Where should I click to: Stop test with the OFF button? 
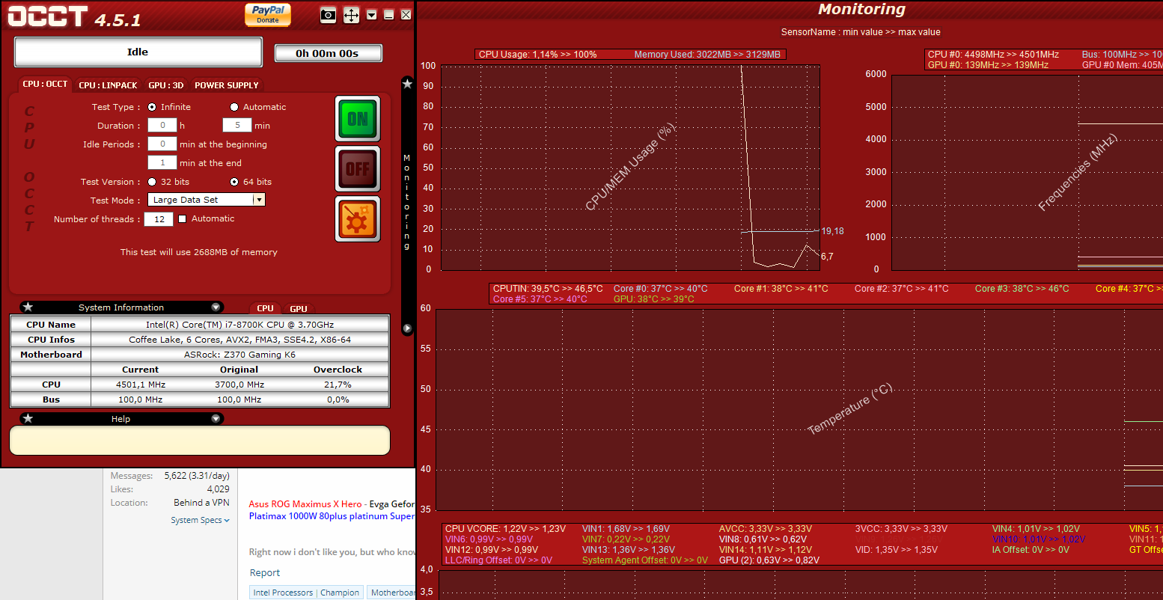(358, 169)
